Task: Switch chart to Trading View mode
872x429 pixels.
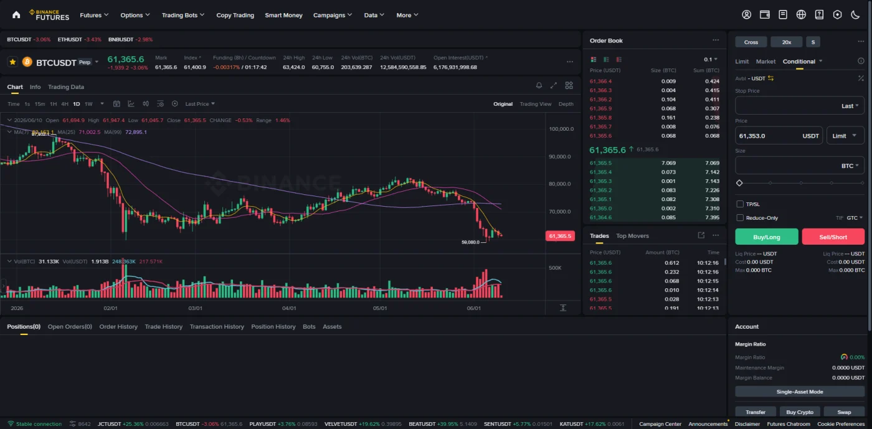Action: click(x=536, y=104)
